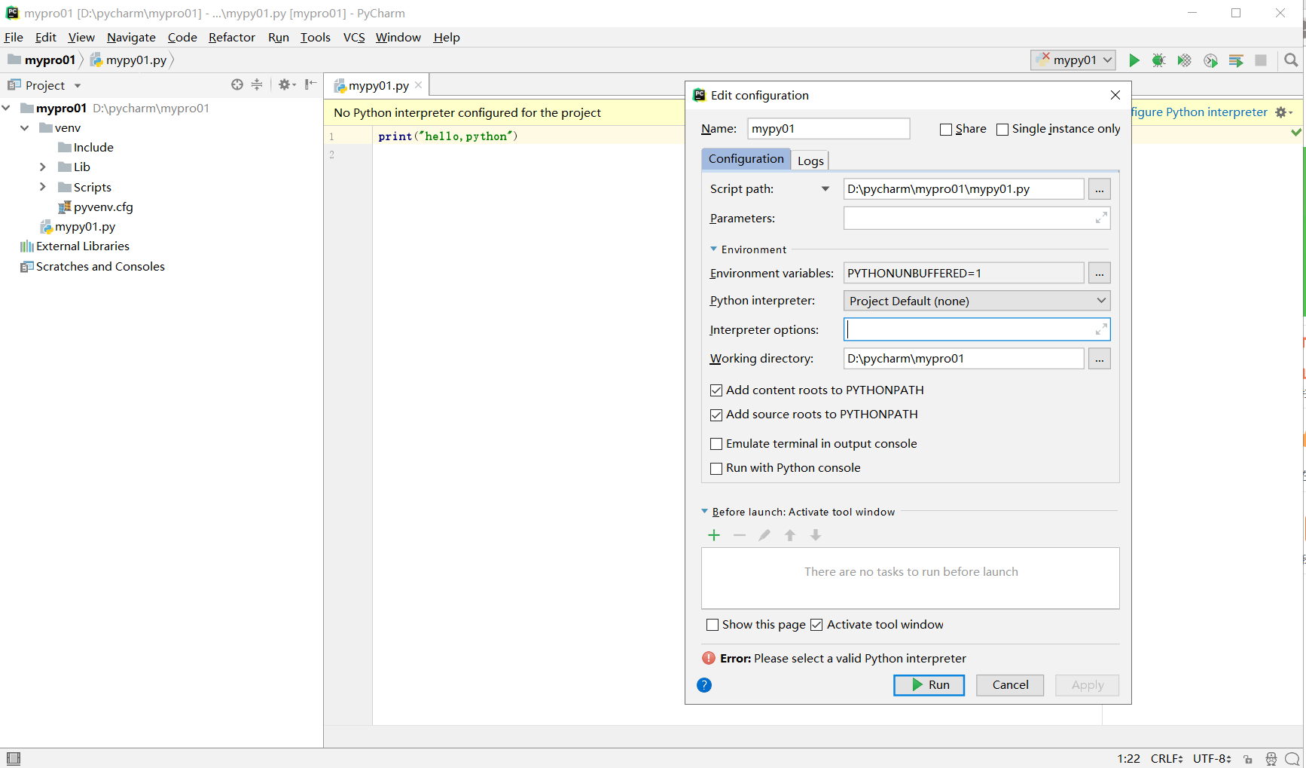Viewport: 1306px width, 768px height.
Task: Click the edit task pencil icon
Action: 764,535
